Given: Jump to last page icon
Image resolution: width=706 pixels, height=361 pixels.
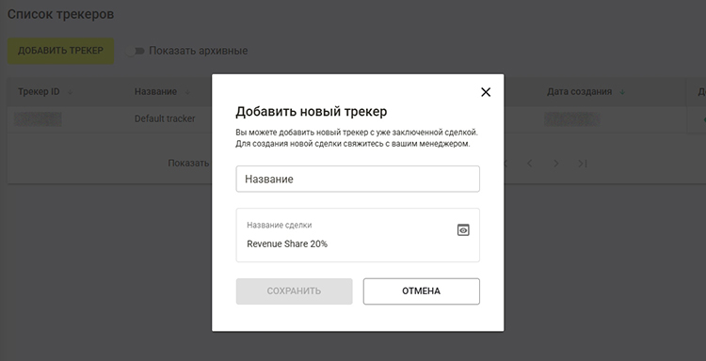Looking at the screenshot, I should pos(582,164).
